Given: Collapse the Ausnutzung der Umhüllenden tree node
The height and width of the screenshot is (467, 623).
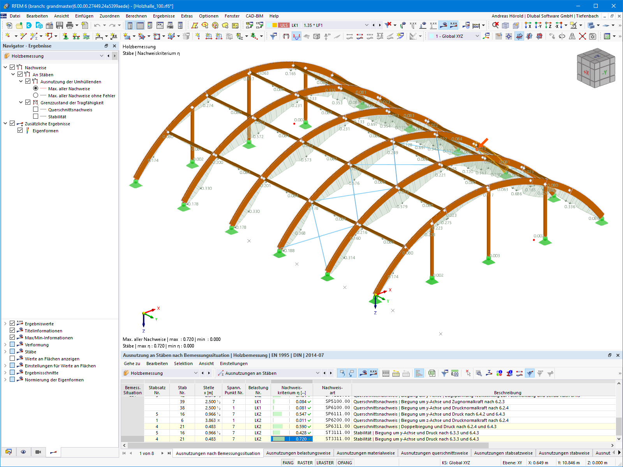Looking at the screenshot, I should (21, 81).
